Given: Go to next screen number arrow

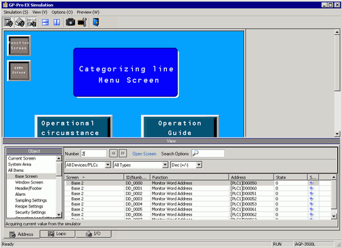Looking at the screenshot, I should [123, 153].
